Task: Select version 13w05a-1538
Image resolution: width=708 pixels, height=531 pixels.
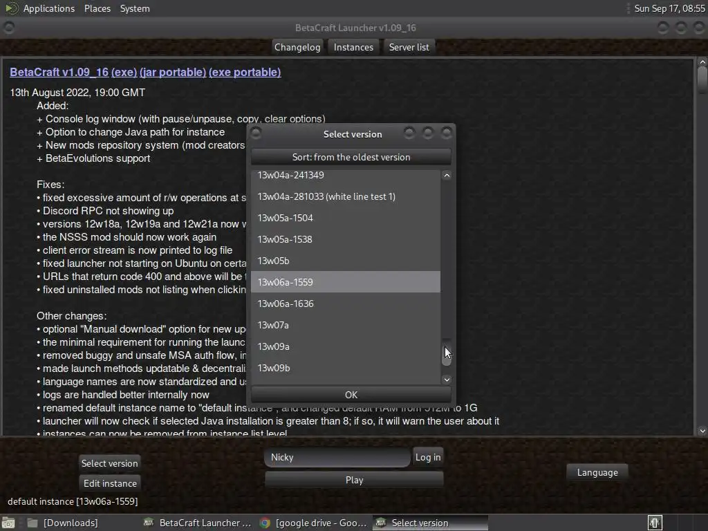Action: click(x=346, y=239)
